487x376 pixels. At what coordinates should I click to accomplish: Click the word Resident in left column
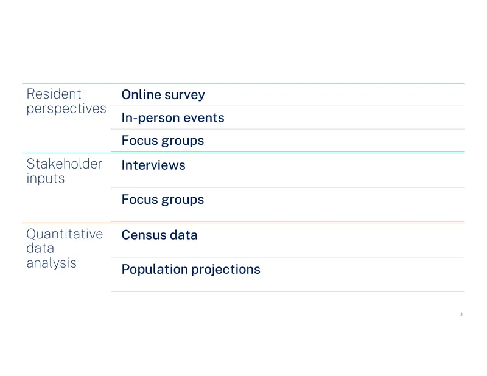[x=54, y=94]
